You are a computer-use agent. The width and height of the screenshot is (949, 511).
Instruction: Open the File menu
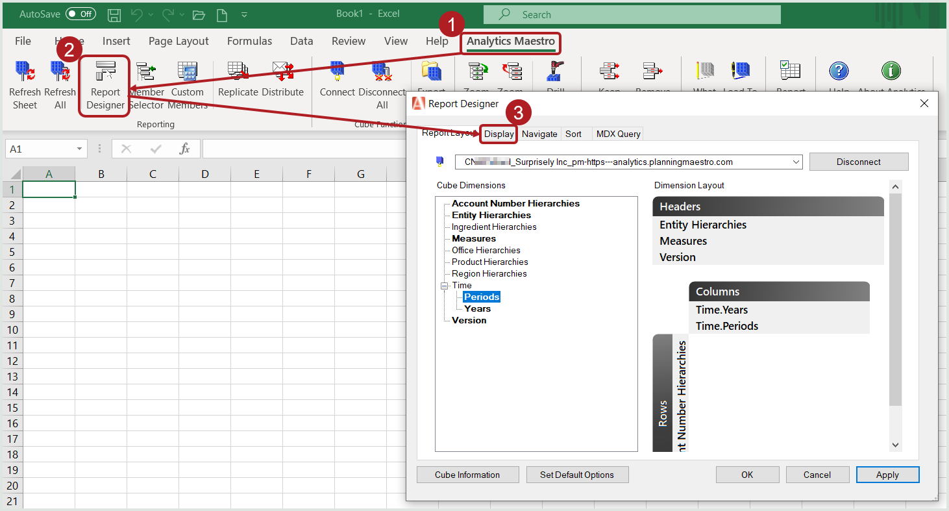coord(23,41)
